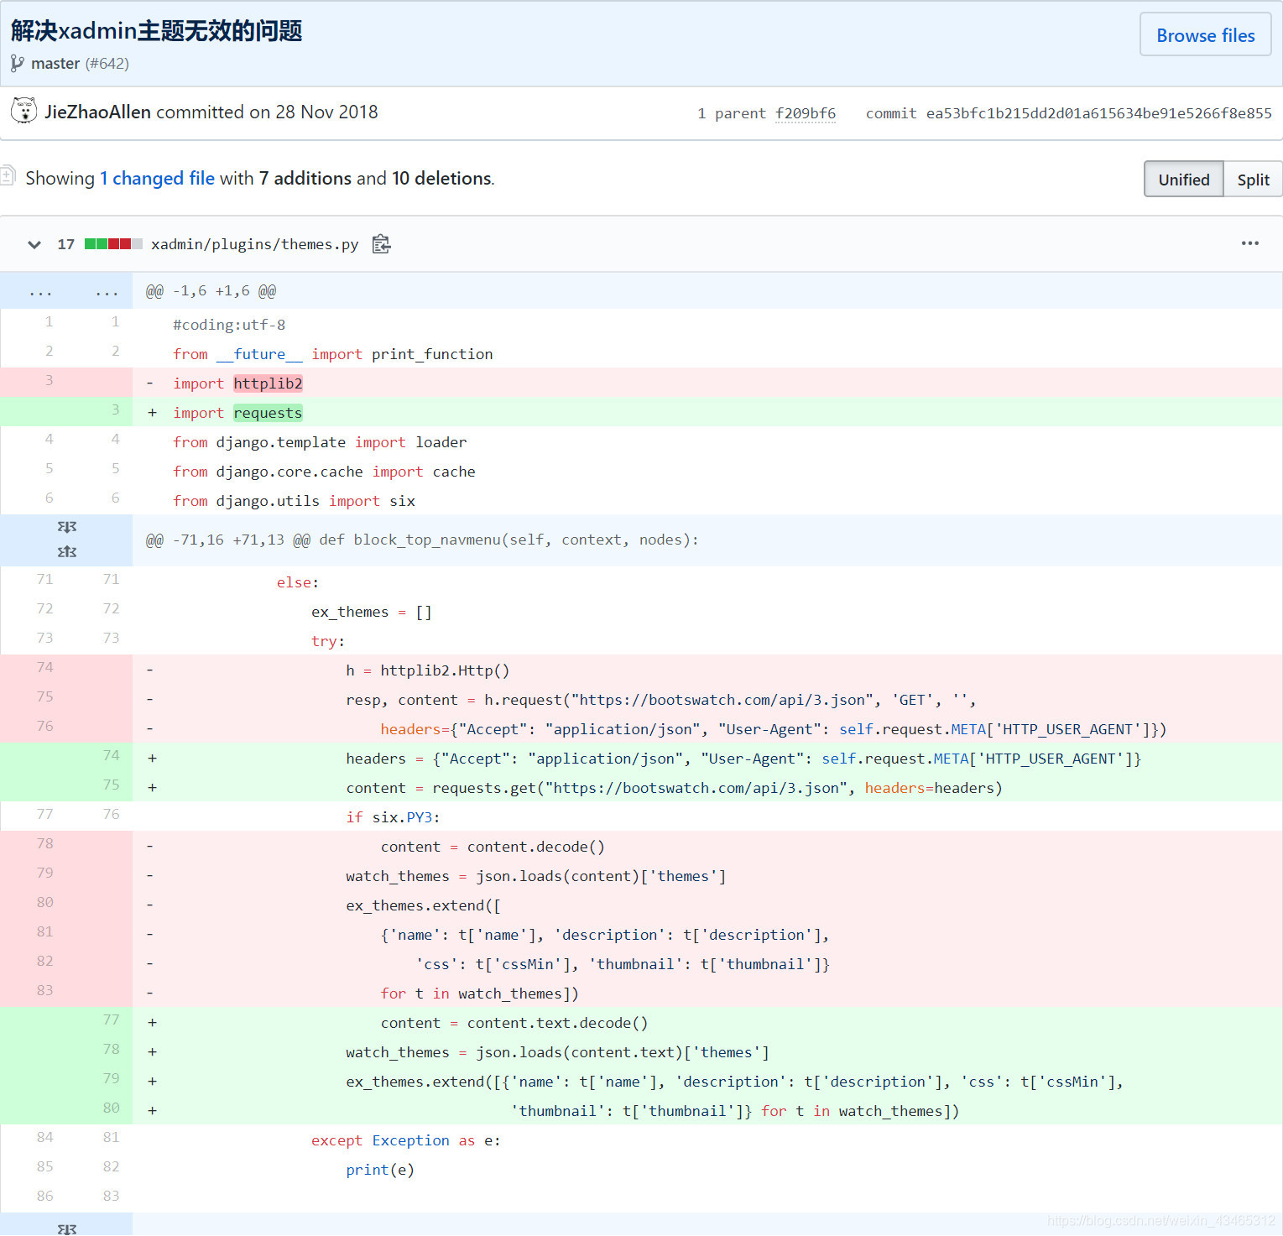Open JieZhaoAllen author profile link
The width and height of the screenshot is (1283, 1236).
click(97, 112)
